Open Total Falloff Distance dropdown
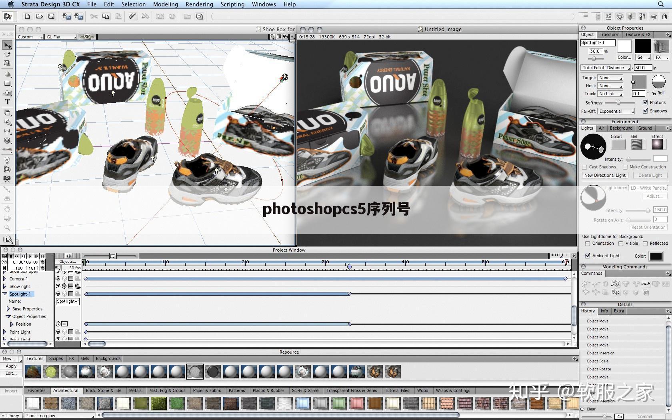The image size is (672, 420). [606, 68]
